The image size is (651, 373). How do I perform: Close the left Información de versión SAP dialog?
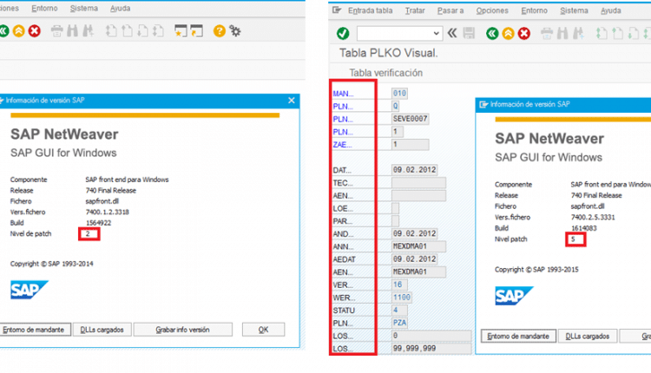click(x=292, y=101)
